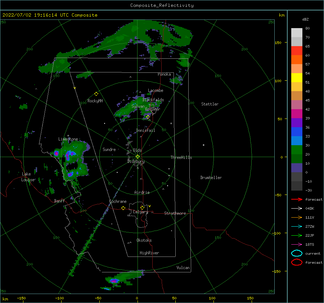Click the Calgary city label

[x=140, y=212]
